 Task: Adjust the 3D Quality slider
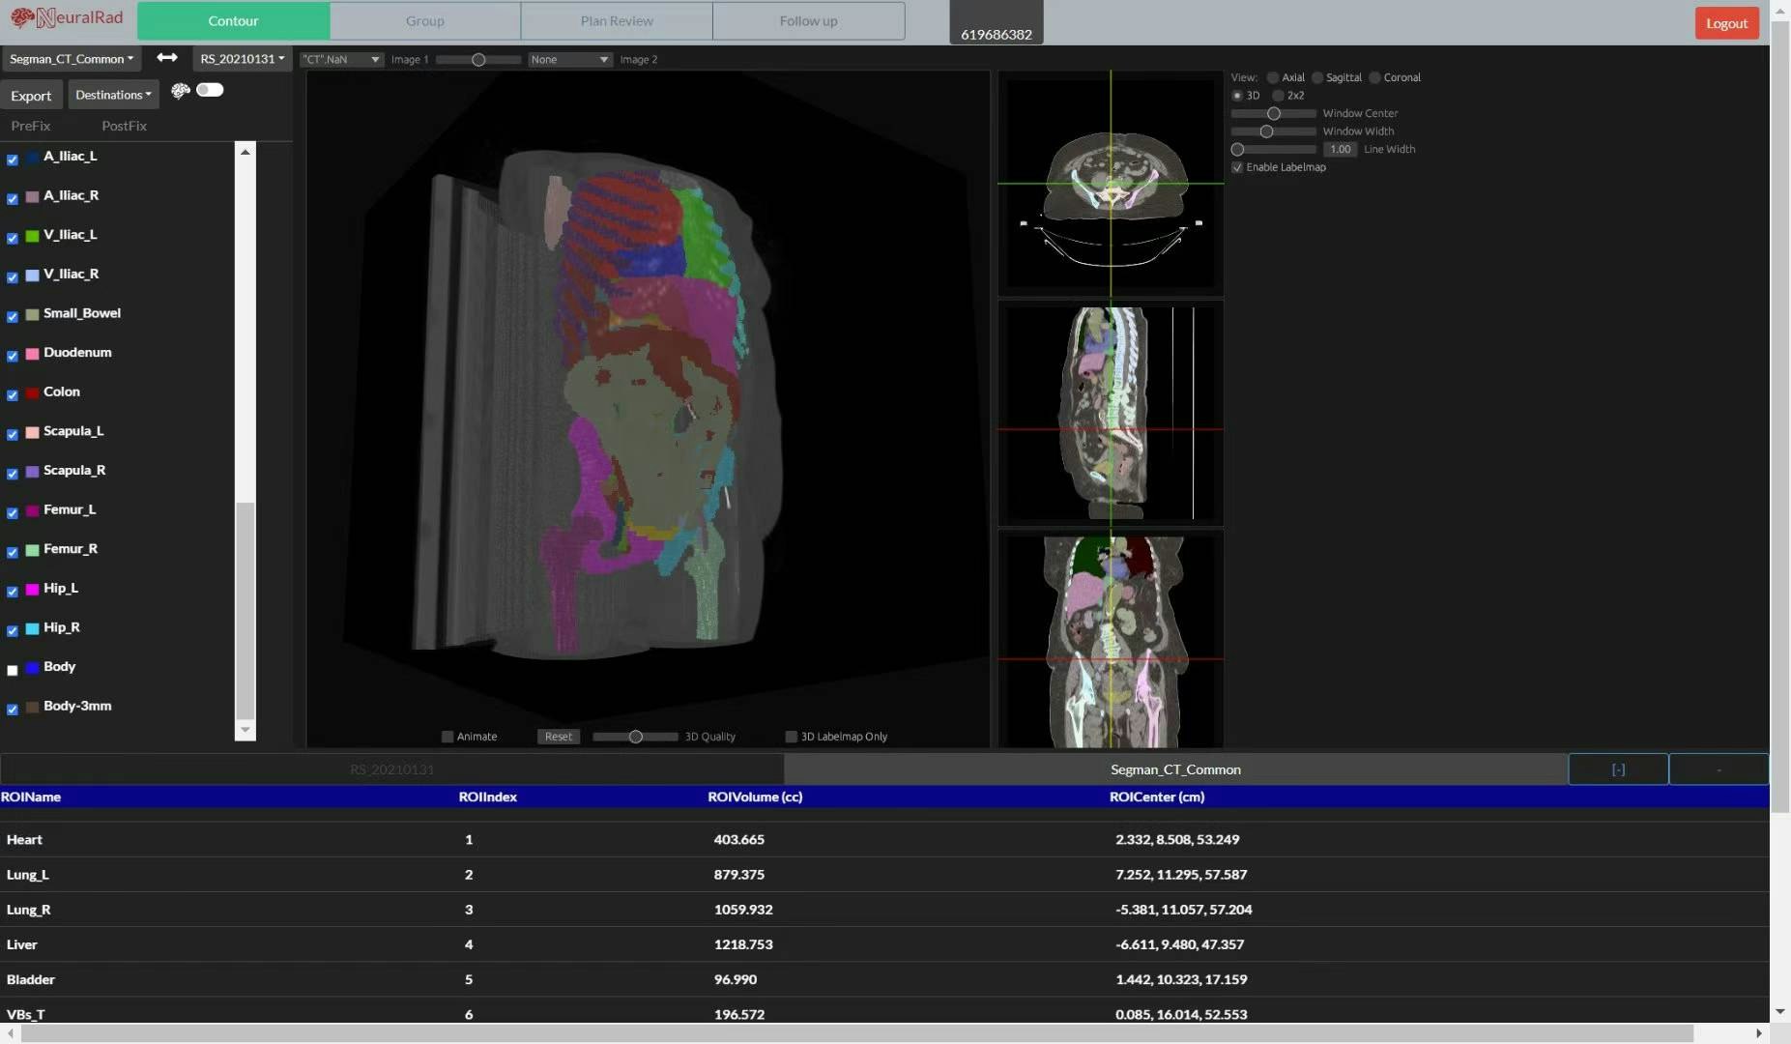pos(636,737)
